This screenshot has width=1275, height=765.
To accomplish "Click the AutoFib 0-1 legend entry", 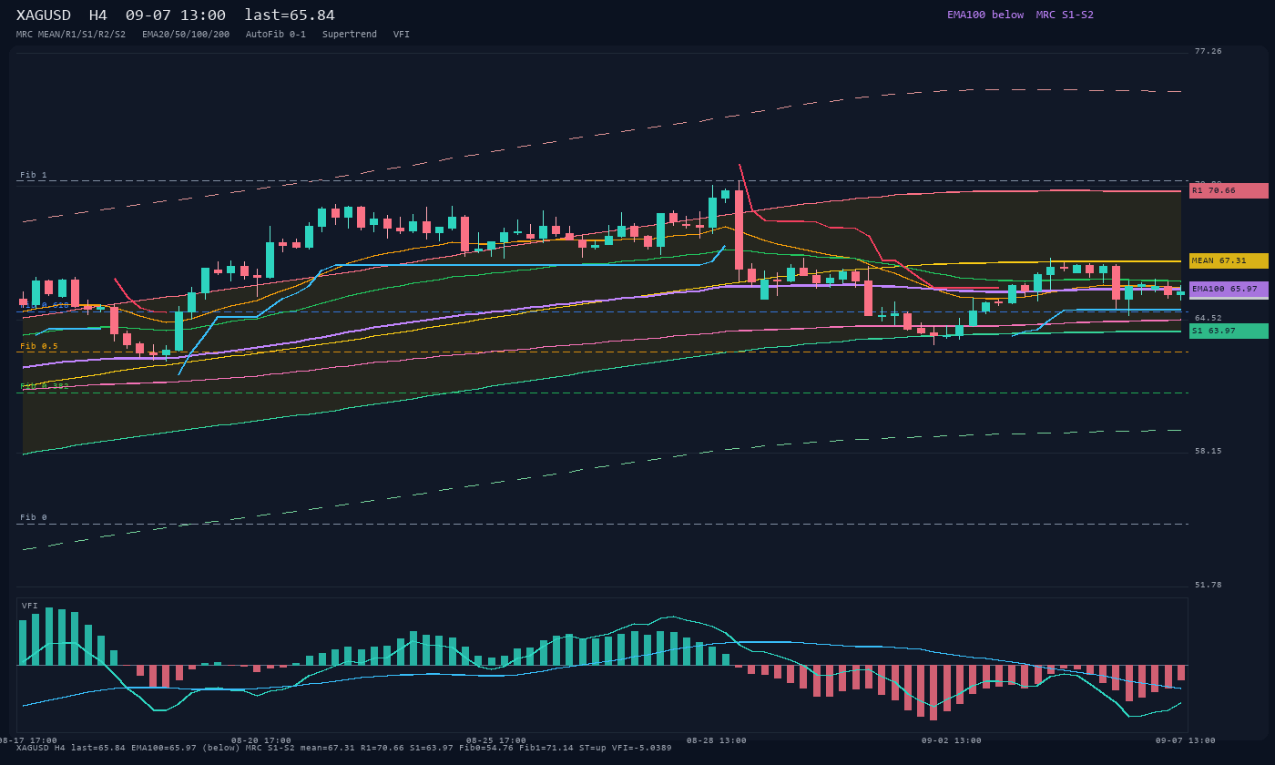I will coord(276,35).
